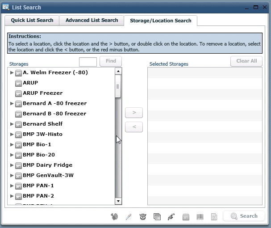
Task: Click the Bernard B -80 freezer storage icon
Action: pyautogui.click(x=18, y=114)
